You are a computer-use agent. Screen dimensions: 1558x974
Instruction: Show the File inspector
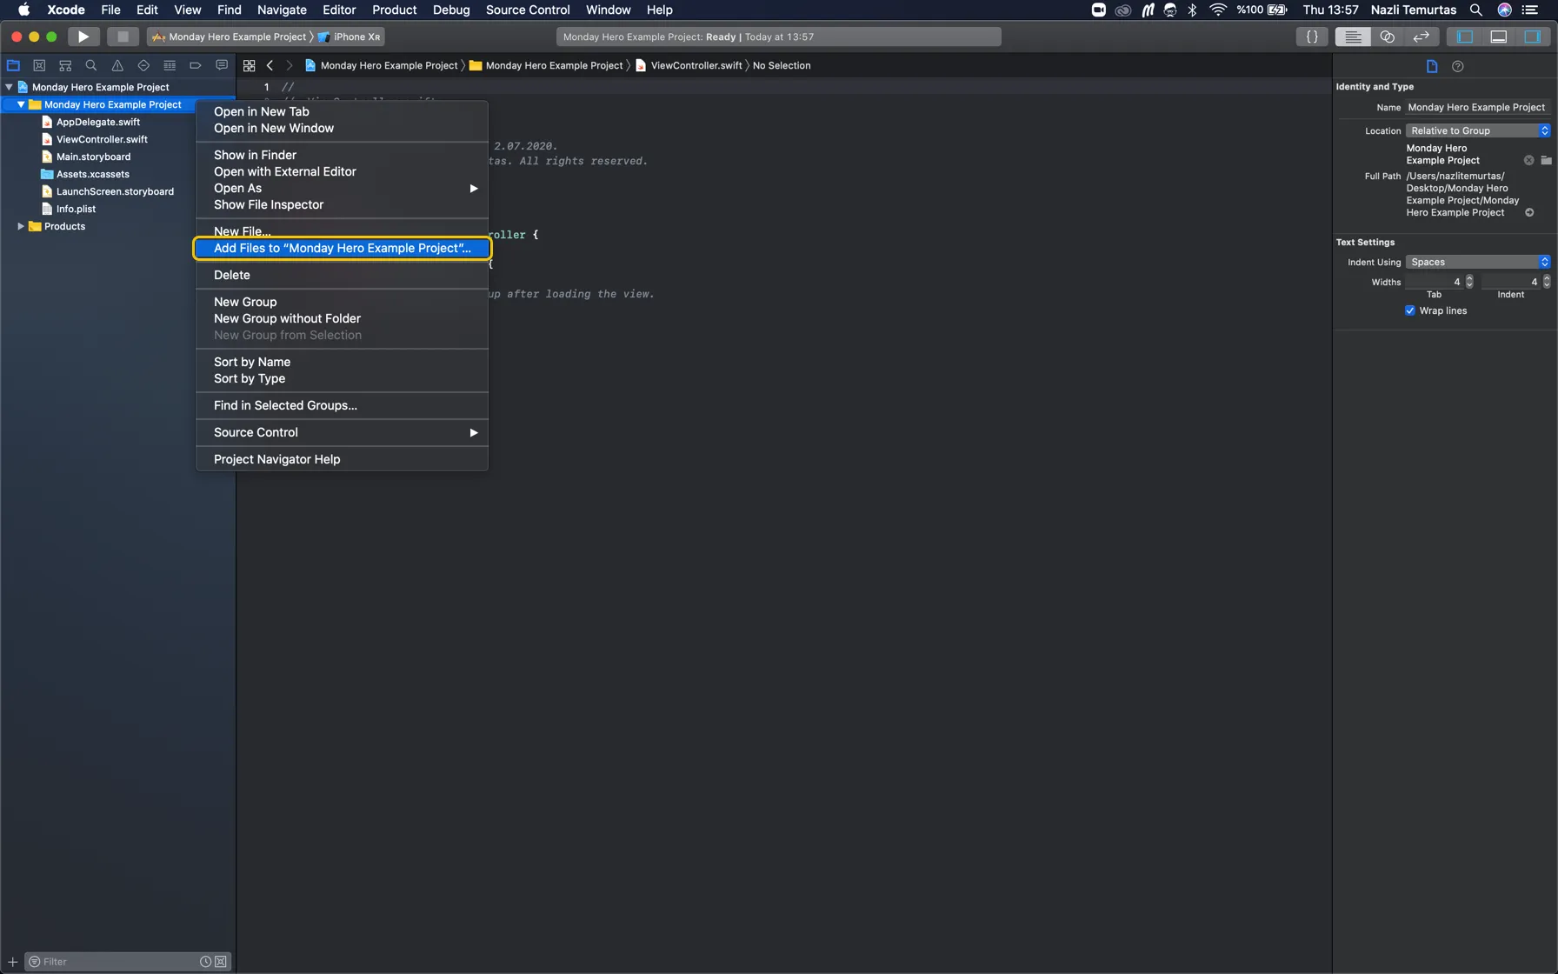click(x=1432, y=66)
